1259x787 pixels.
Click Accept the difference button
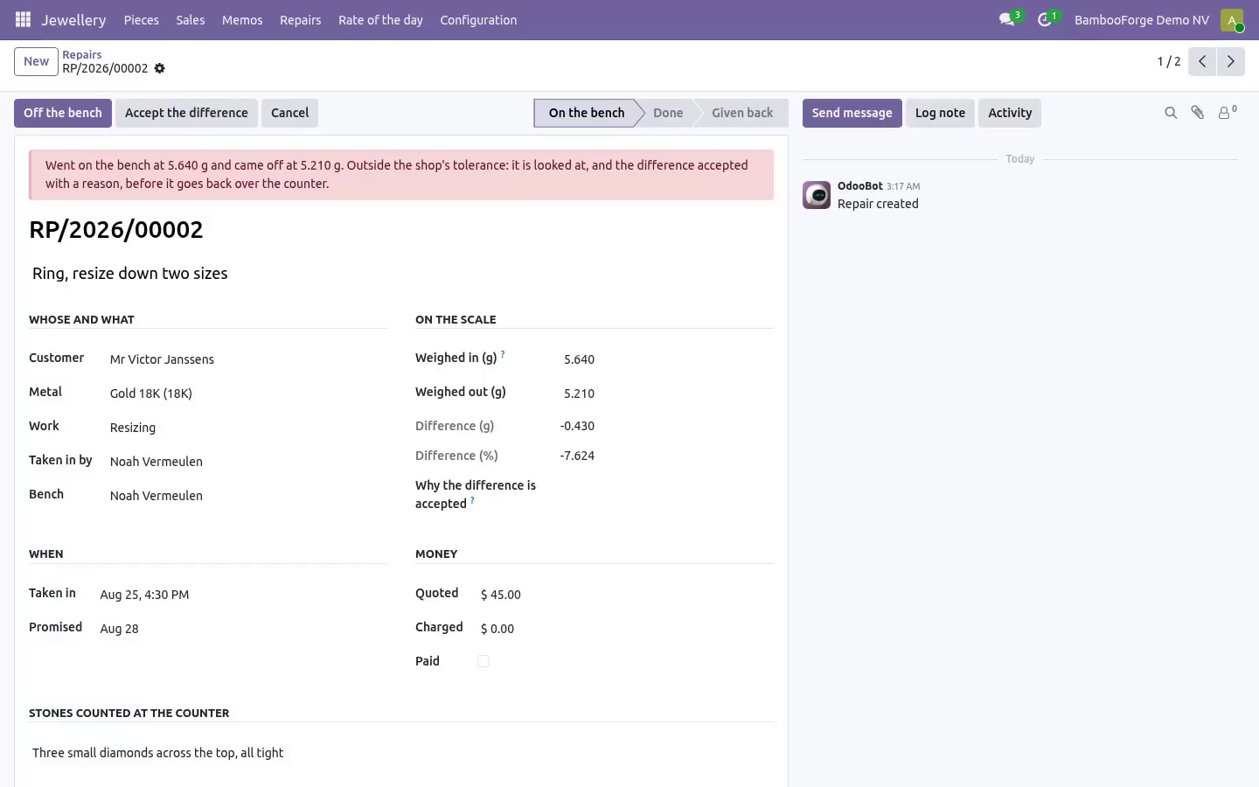(x=186, y=113)
